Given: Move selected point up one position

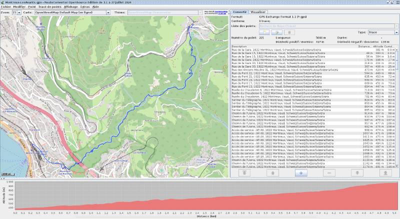Looking at the screenshot, I should pyautogui.click(x=272, y=172).
